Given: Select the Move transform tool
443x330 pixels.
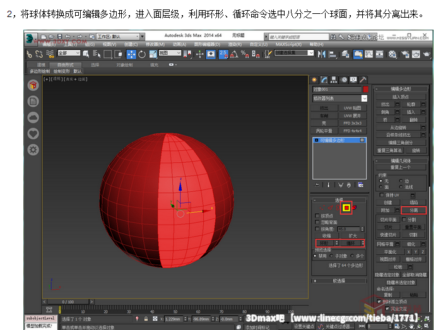Looking at the screenshot, I should (x=131, y=54).
